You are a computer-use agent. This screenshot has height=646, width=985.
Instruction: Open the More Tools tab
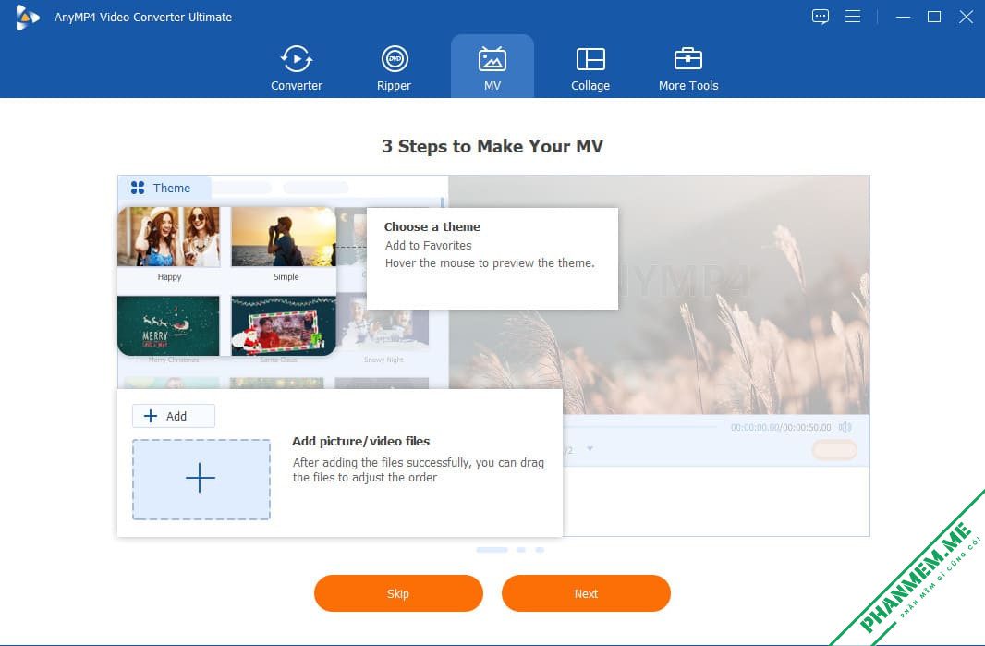pos(687,67)
